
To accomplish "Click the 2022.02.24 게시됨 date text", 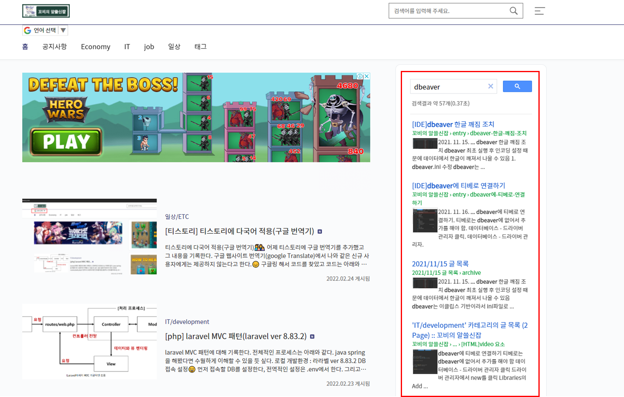I will (x=348, y=279).
